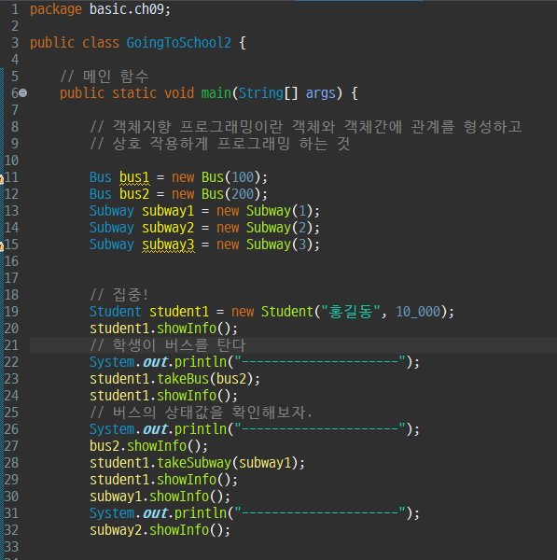
Task: Click subway1 declaration on line 13
Action: pos(168,211)
